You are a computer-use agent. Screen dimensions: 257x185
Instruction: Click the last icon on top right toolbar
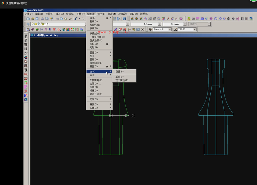251,19
